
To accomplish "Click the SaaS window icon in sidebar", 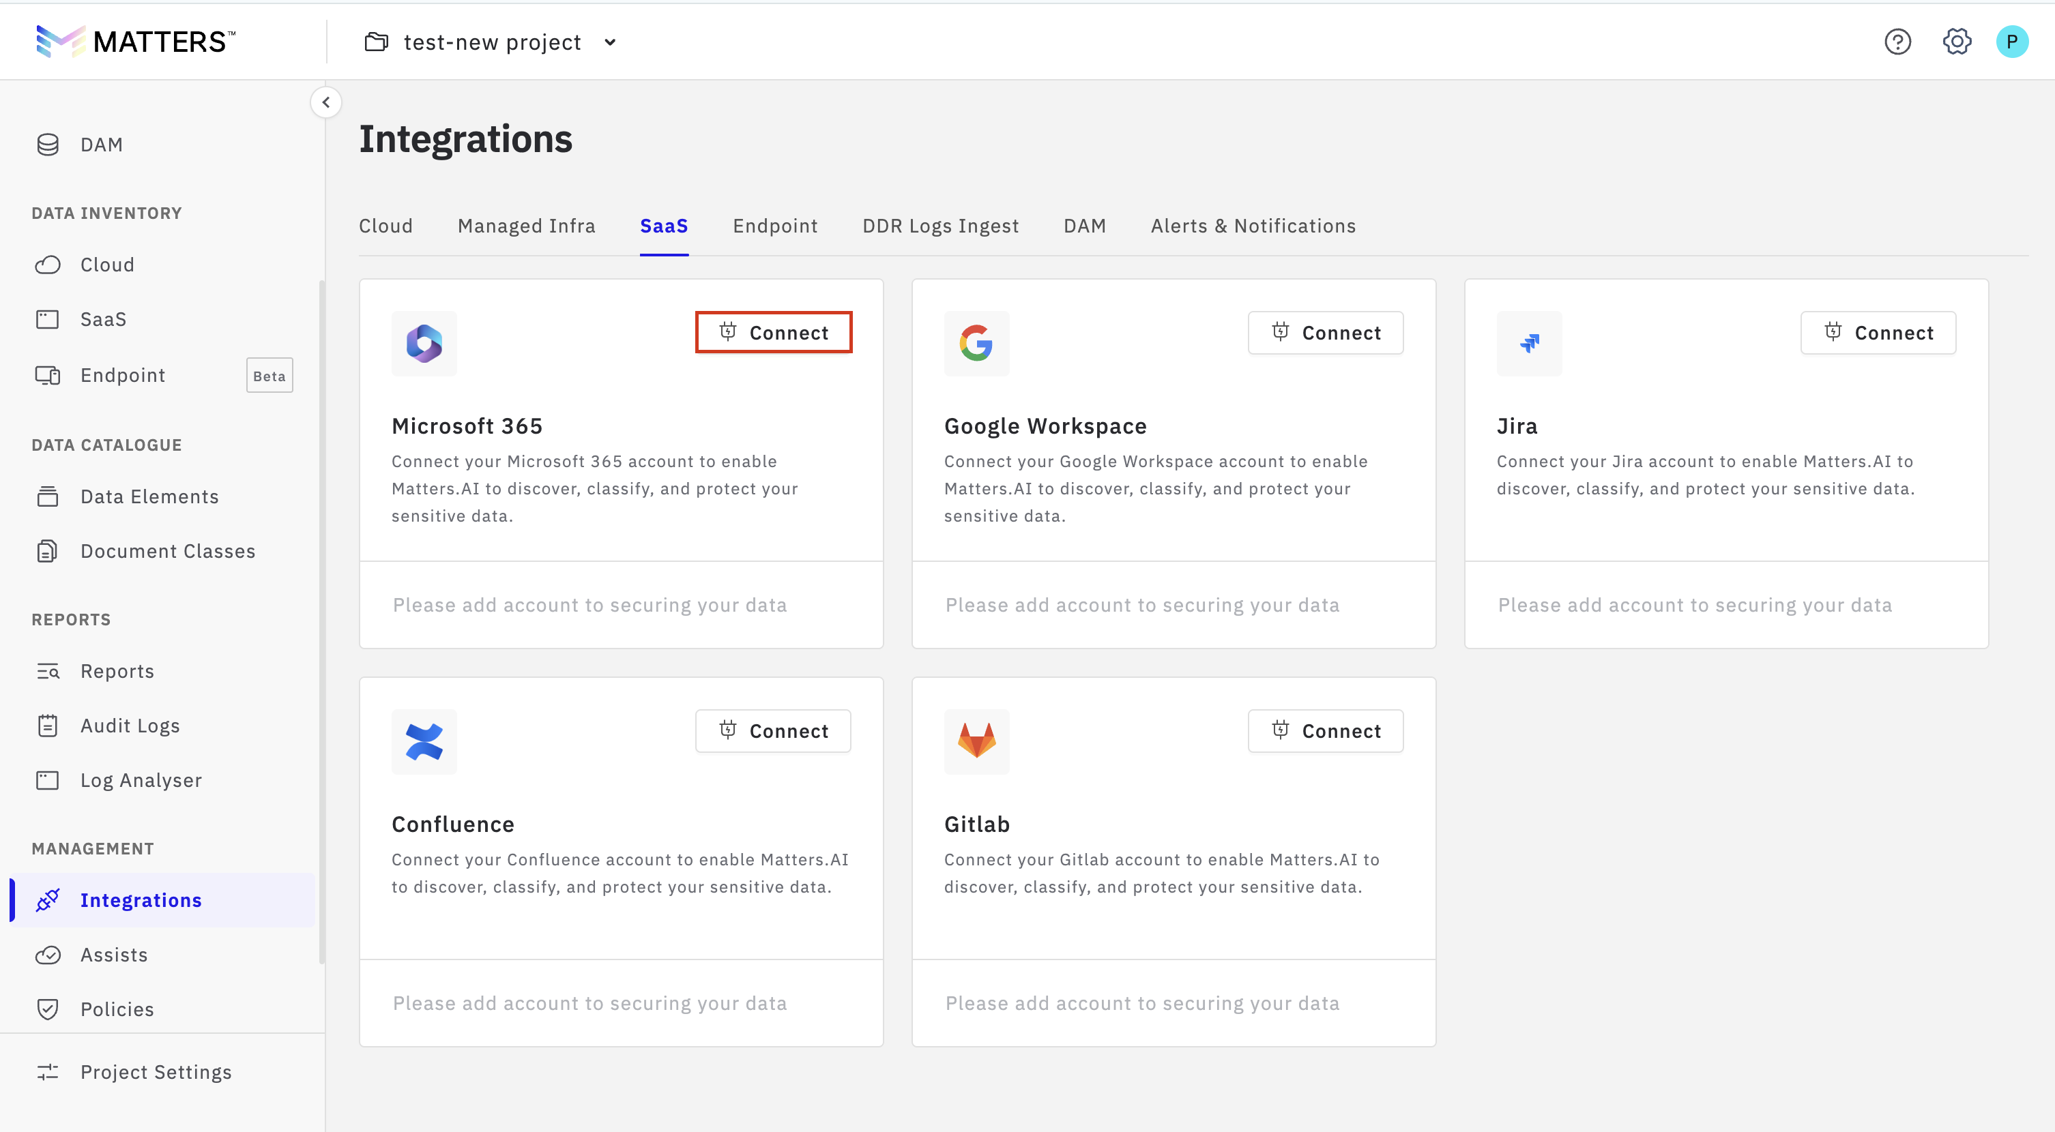I will (48, 320).
